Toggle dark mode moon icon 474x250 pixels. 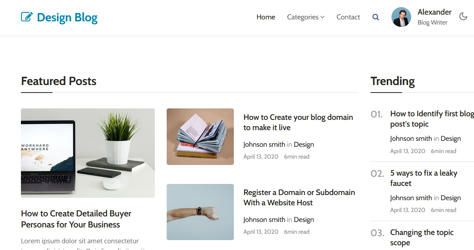point(463,17)
